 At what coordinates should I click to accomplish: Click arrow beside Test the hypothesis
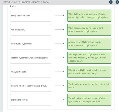coord(59,58)
